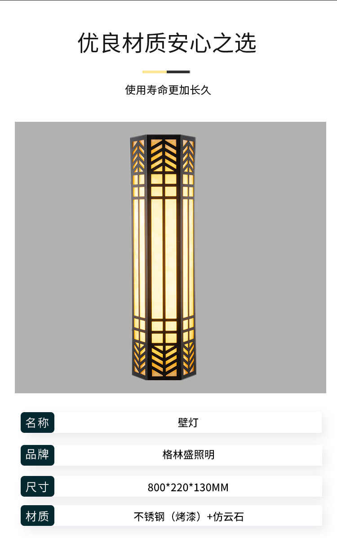Click the brand value 格林盛照明

click(188, 454)
